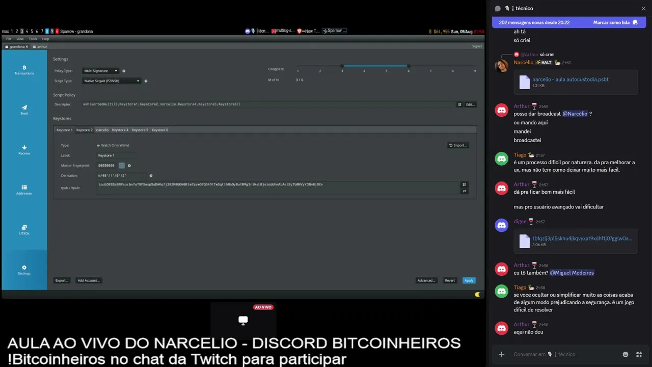Click Tiago's green avatar on the 21:57 message
This screenshot has height=367, width=652.
point(502,159)
